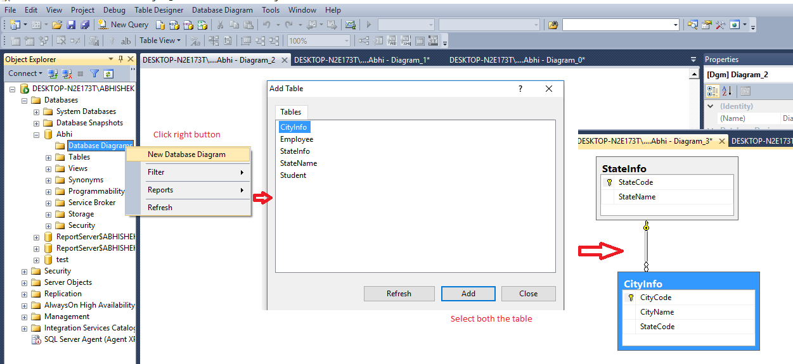Click the XMLA query icon
Viewport: 793px width, 364px height.
pyautogui.click(x=202, y=25)
